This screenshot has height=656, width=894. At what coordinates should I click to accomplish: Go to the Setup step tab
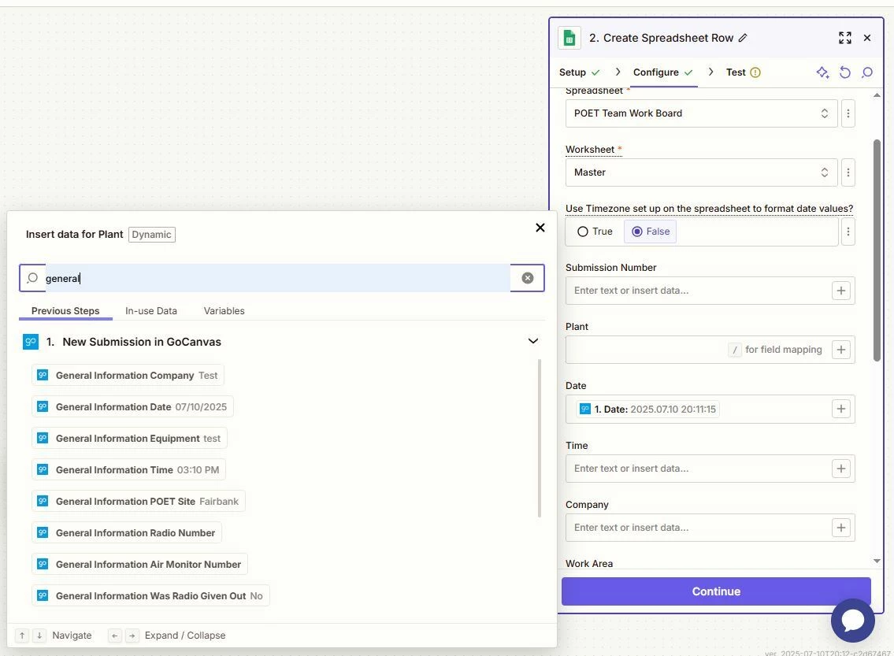tap(579, 72)
